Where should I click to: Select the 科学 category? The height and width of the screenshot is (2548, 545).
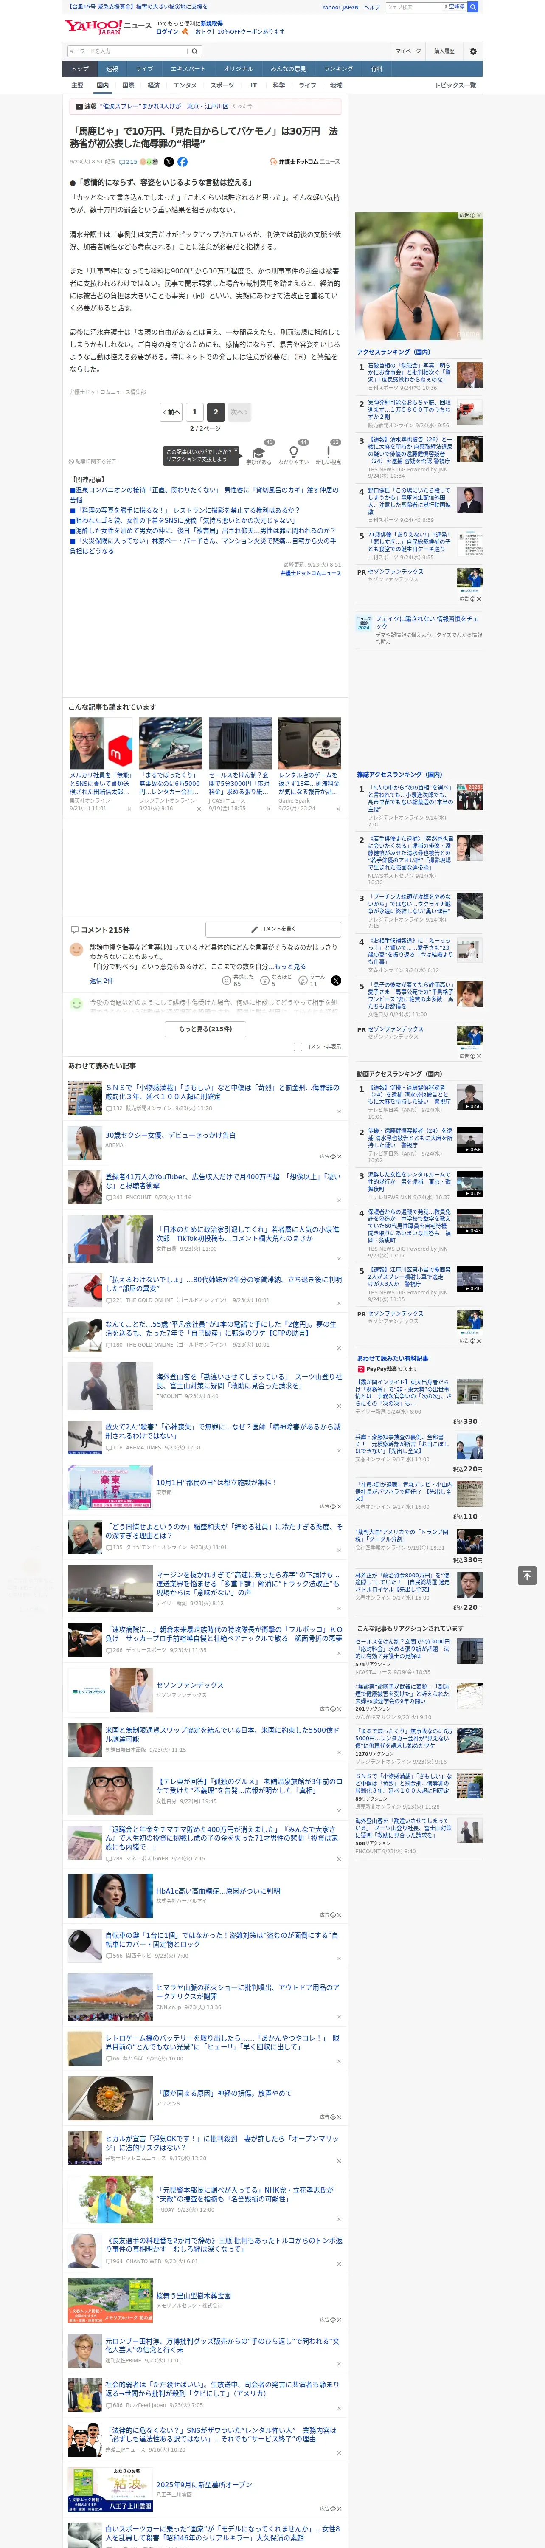pos(279,85)
